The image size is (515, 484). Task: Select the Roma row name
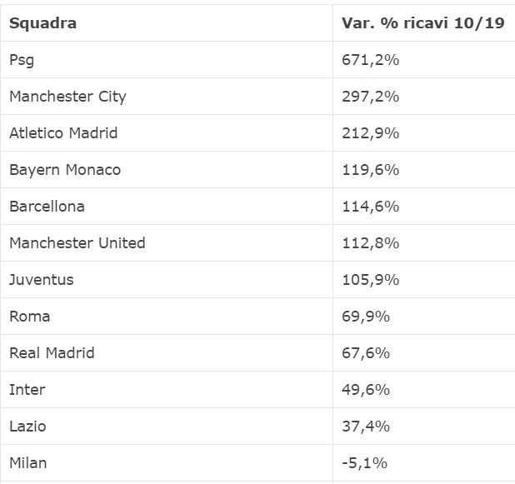29,317
